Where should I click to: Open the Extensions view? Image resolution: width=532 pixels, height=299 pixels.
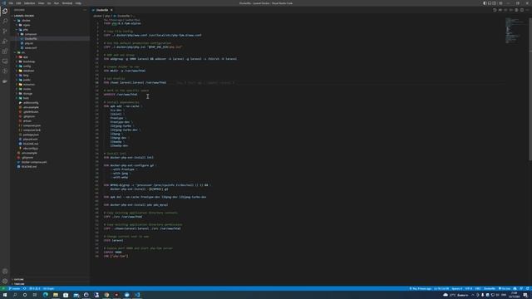(5, 51)
